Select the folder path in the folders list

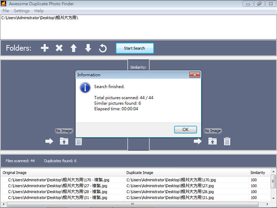[40, 18]
